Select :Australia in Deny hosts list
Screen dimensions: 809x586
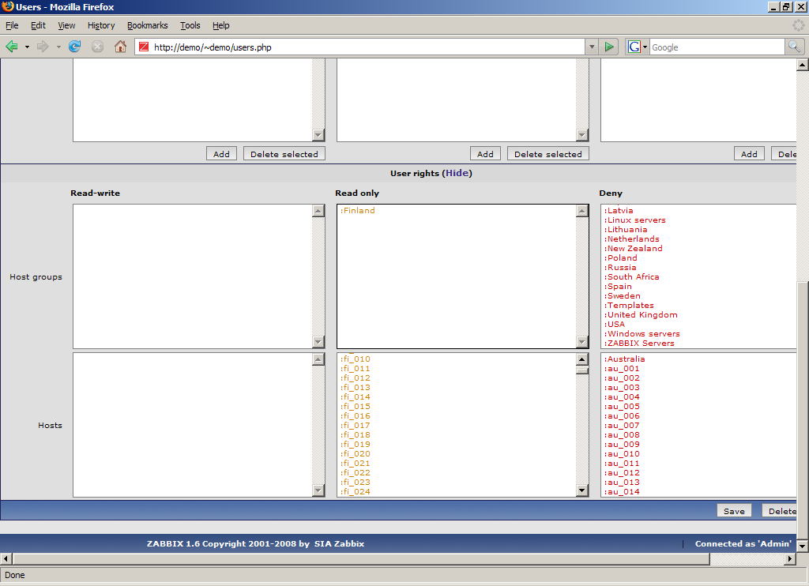[624, 359]
